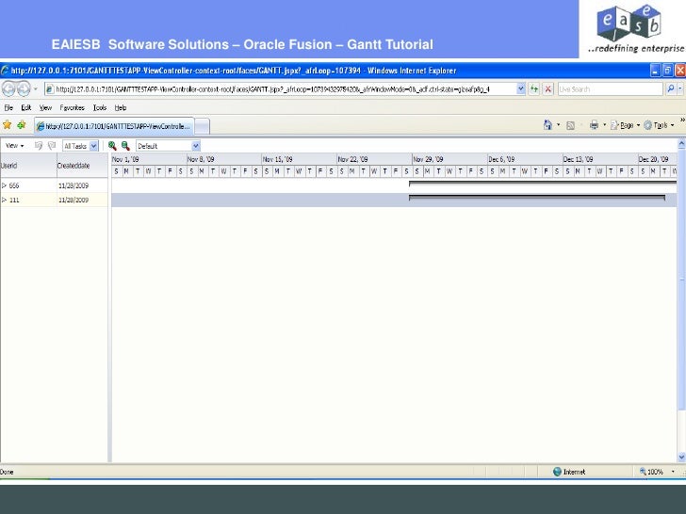Click the Nov 1, '09 week header
Viewport: 686px width, 514px height.
149,159
